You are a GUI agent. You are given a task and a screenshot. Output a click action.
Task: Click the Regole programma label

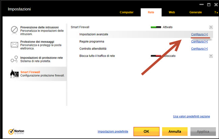pyautogui.click(x=92, y=41)
